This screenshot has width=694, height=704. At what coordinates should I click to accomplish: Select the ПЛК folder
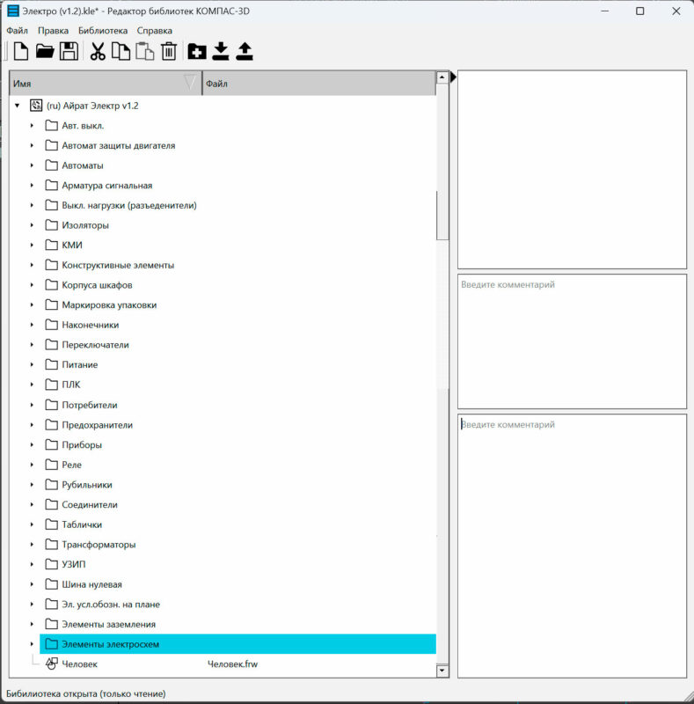(x=71, y=385)
